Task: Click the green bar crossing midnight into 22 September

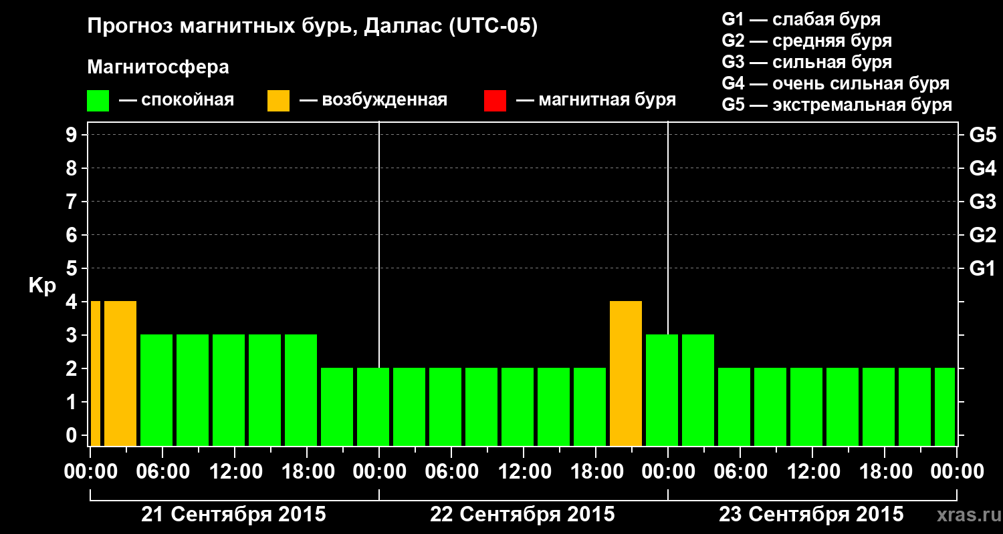Action: tap(373, 407)
